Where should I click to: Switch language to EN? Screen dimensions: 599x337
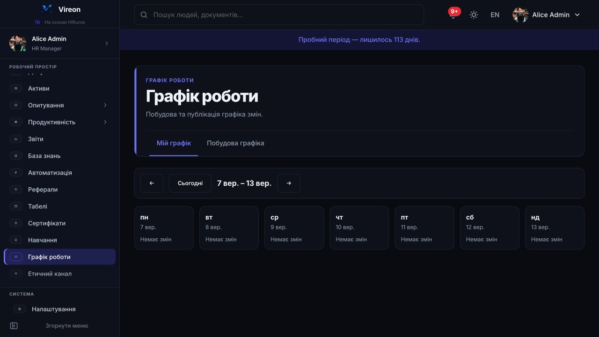click(x=495, y=15)
